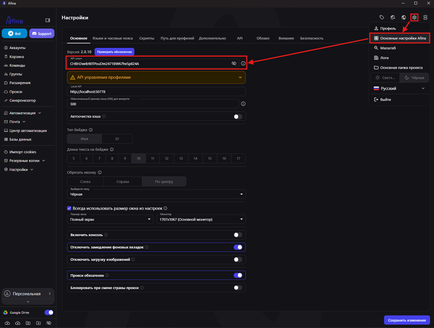Switch to the Скрипты tab
434x328 pixels.
tap(147, 38)
